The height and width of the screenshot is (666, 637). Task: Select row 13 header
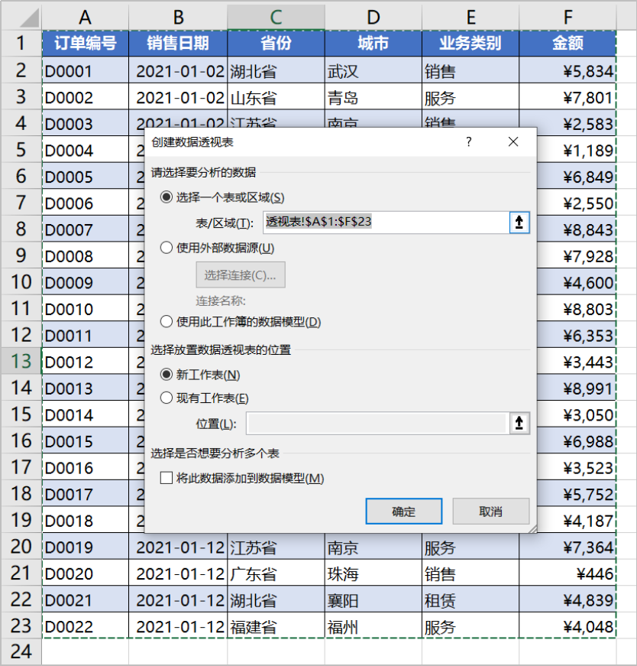(21, 362)
